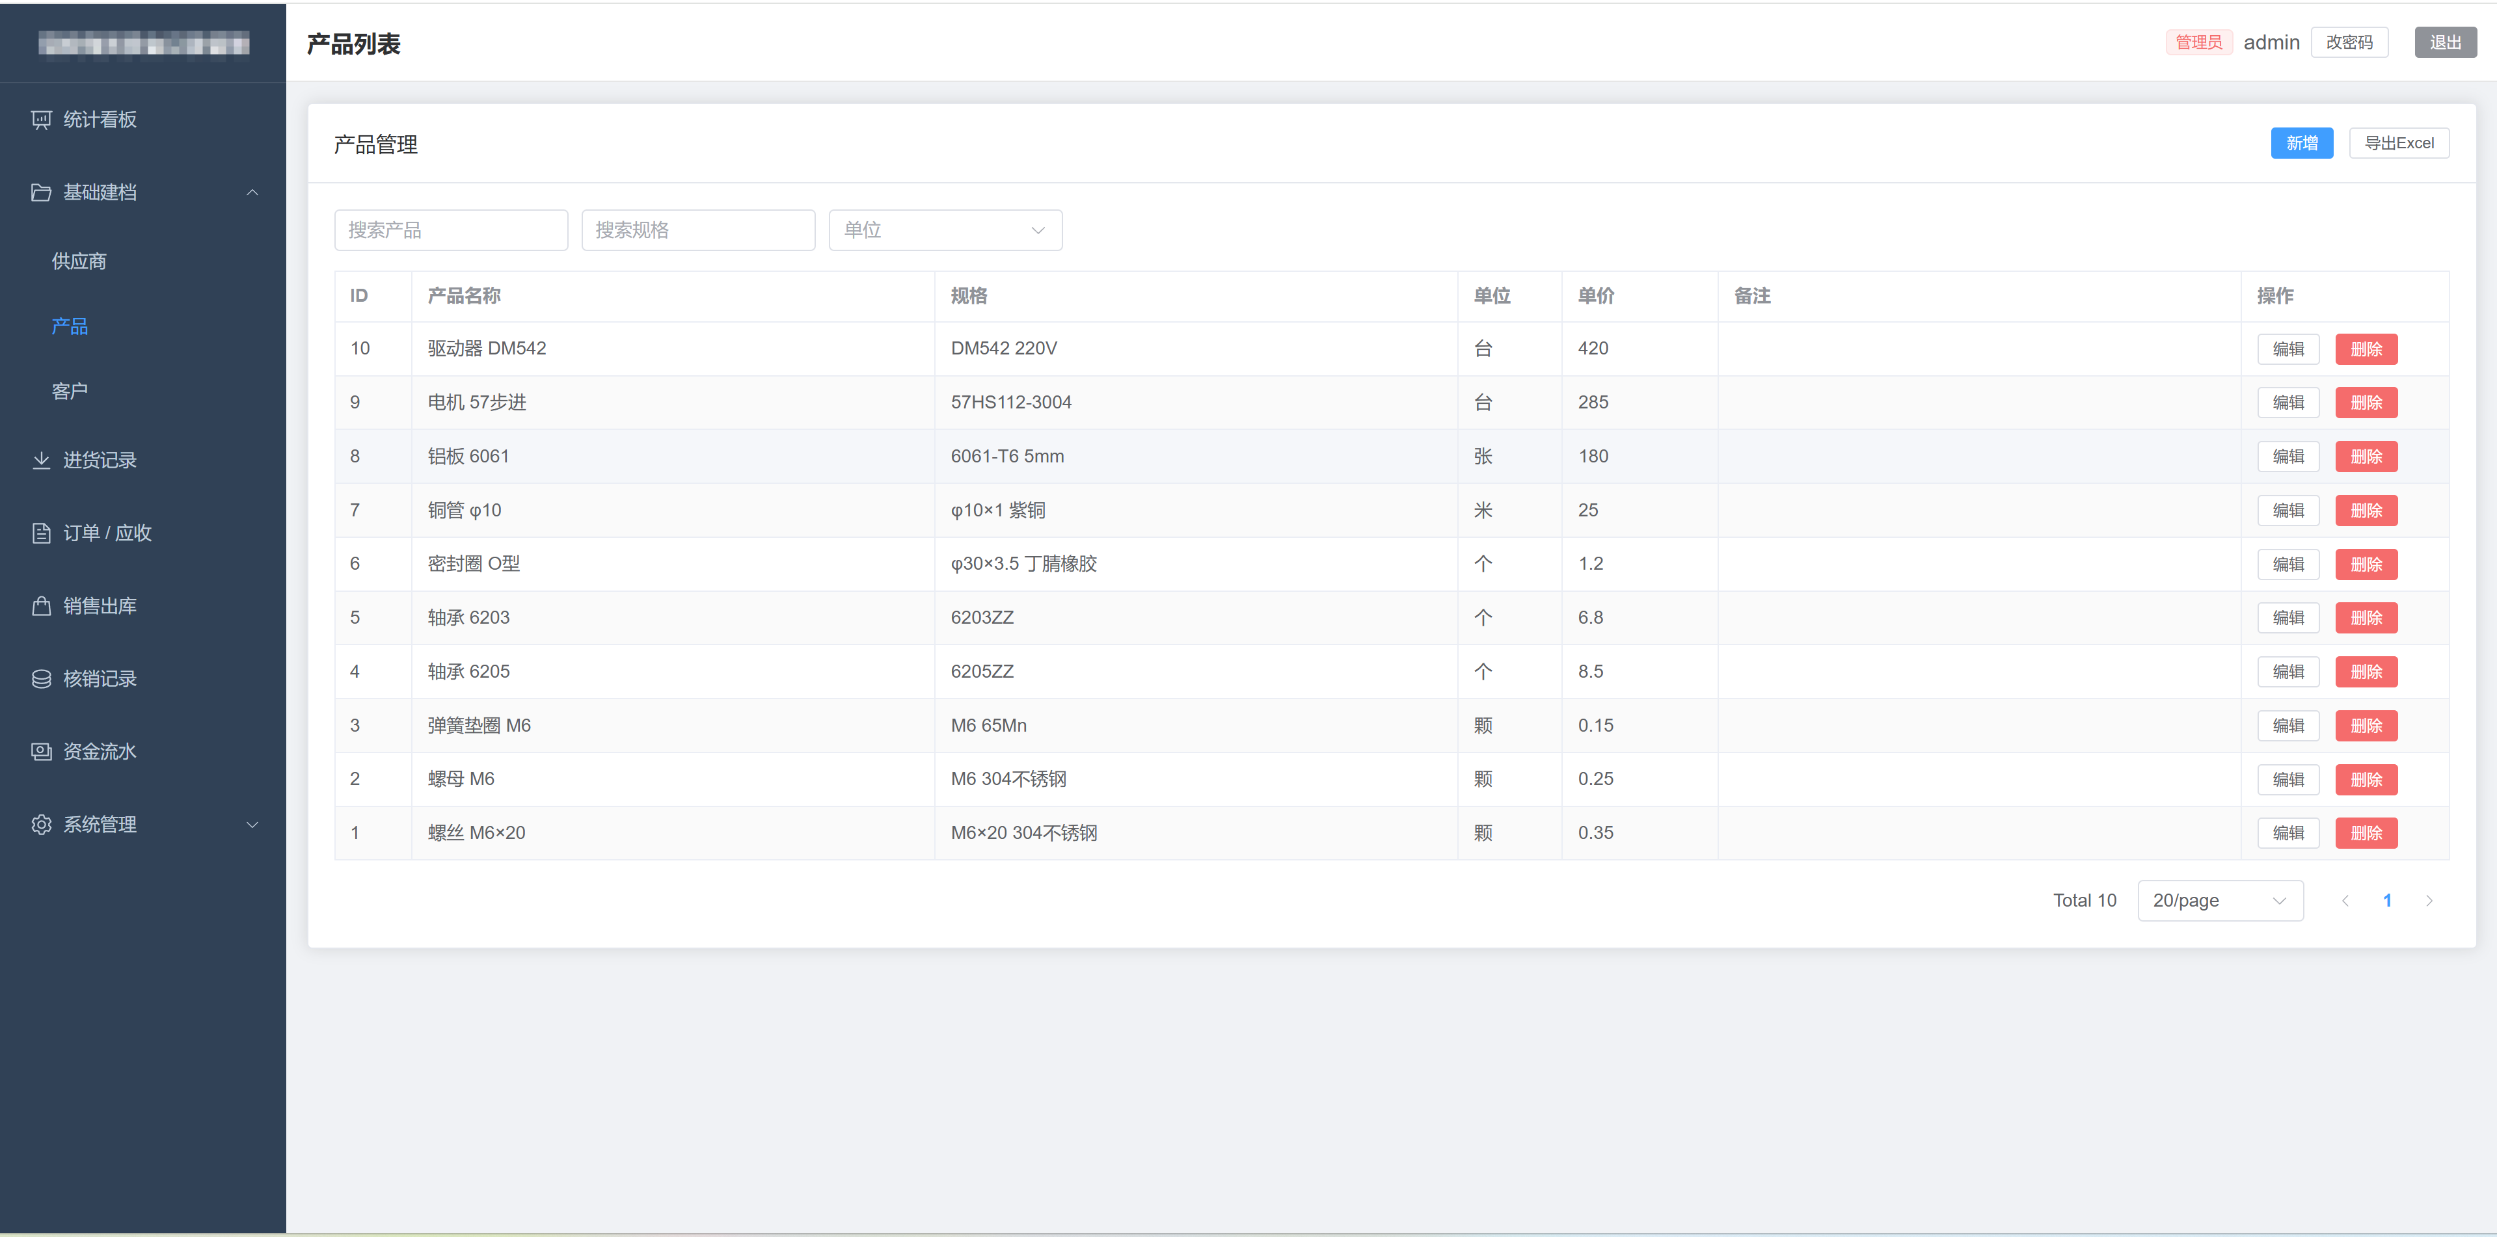Delete the 铝板 6061 row

click(2366, 457)
